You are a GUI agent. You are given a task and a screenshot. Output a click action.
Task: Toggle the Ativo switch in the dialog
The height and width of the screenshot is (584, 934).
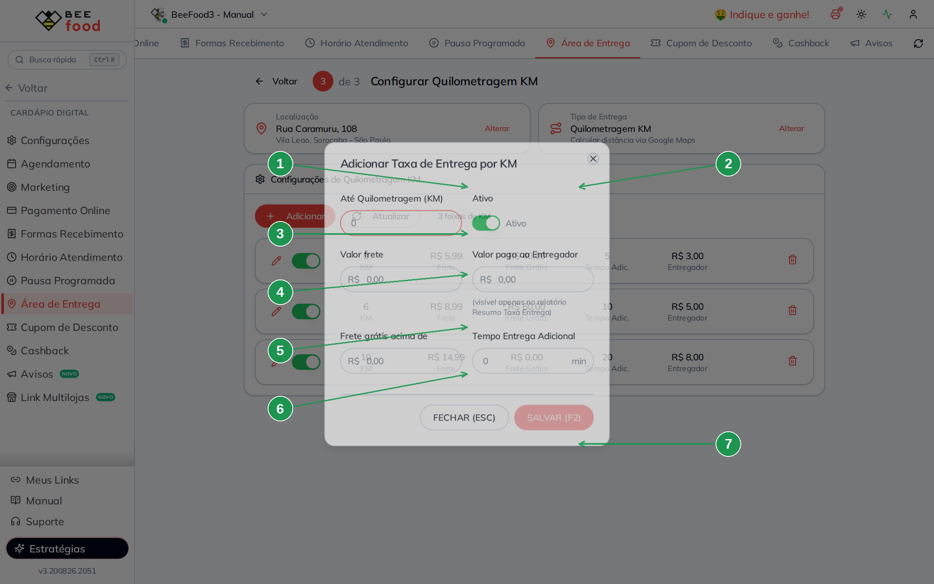click(486, 223)
